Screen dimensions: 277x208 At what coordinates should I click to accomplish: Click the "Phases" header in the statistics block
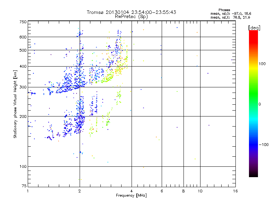tap(224, 10)
